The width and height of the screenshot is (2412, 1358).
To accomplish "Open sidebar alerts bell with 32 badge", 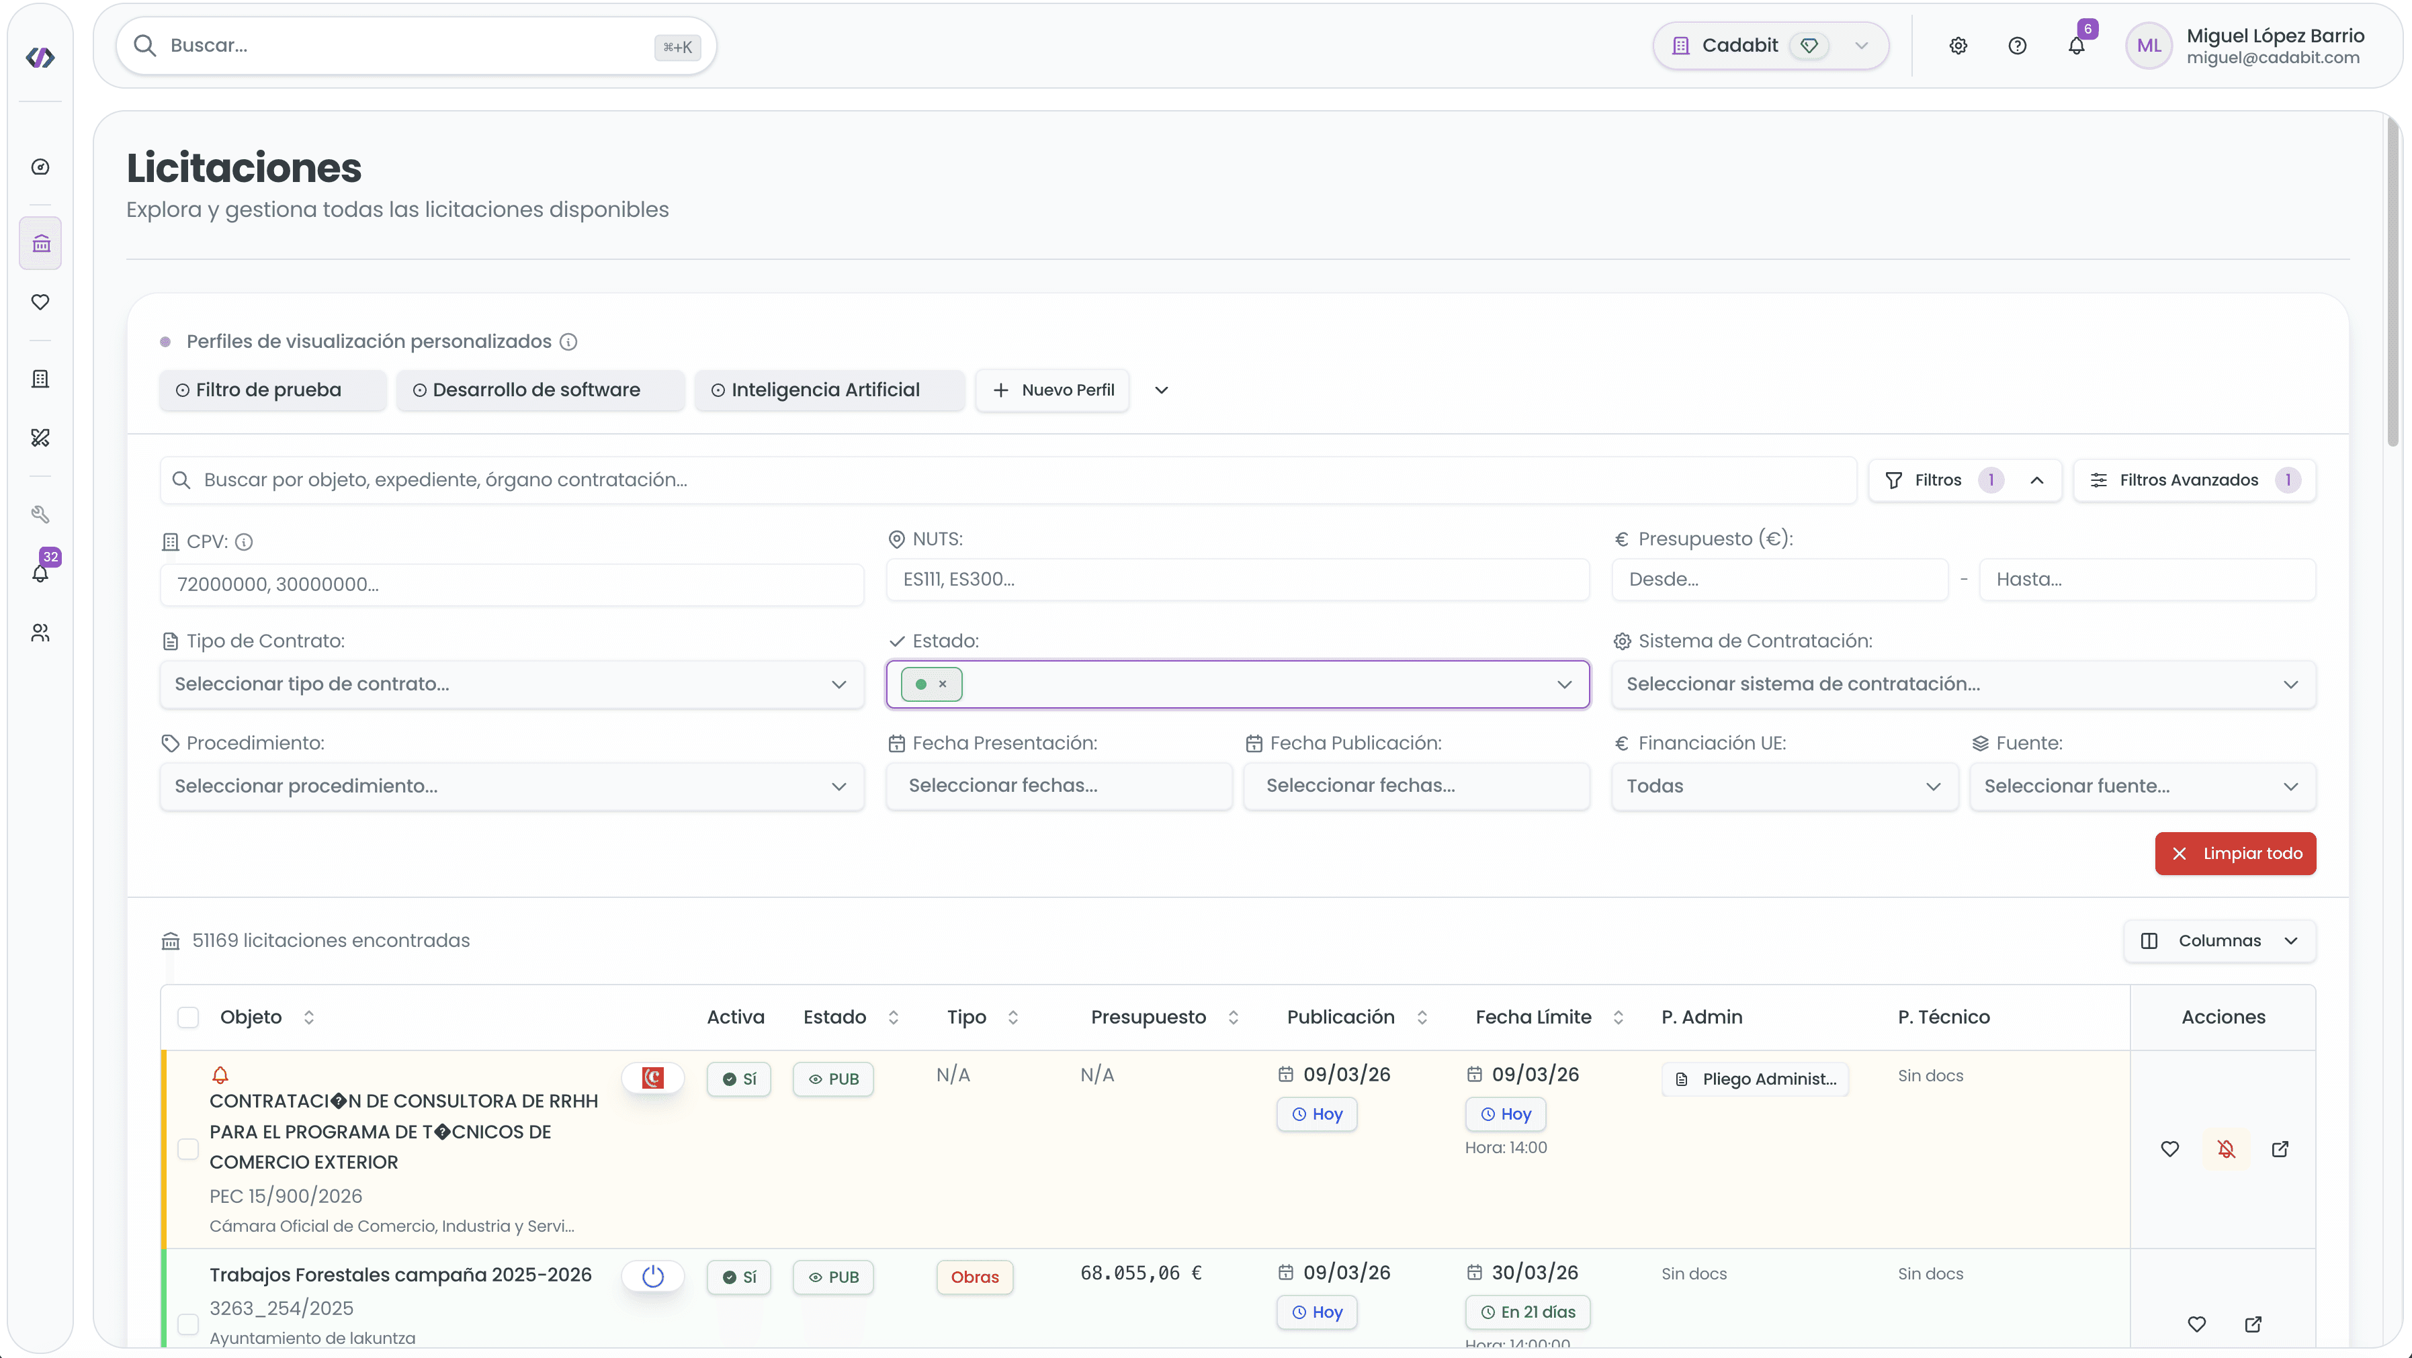I will tap(40, 573).
